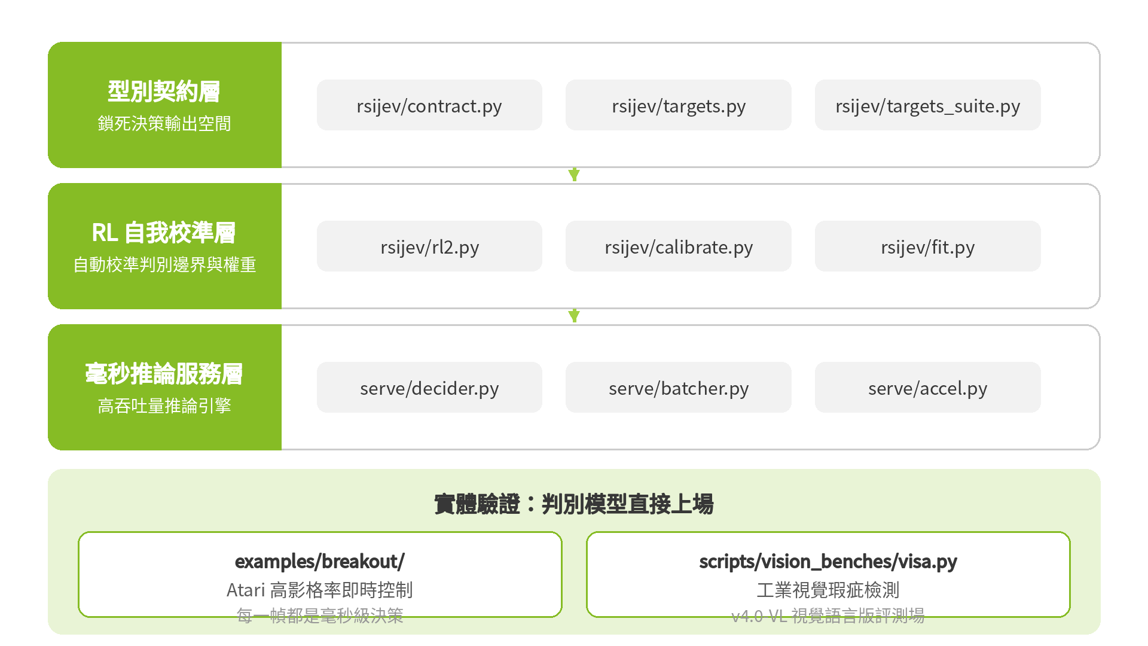Click the 毫秒推論服務層 layer title
1148x646 pixels.
pos(164,374)
